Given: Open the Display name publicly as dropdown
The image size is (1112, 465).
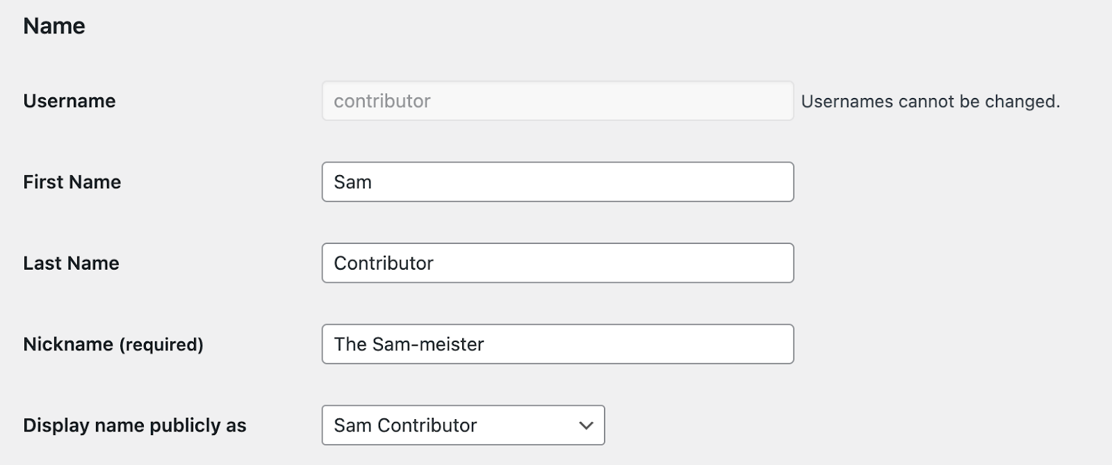Looking at the screenshot, I should point(463,425).
